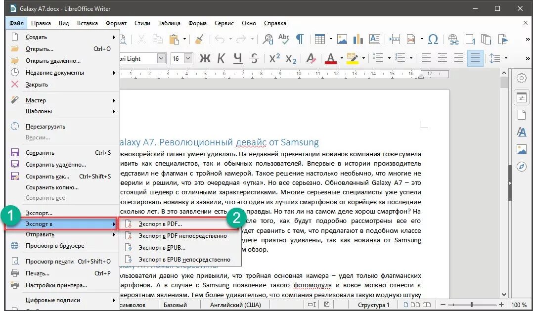This screenshot has width=533, height=311.
Task: Open the Формат menu
Action: [116, 23]
